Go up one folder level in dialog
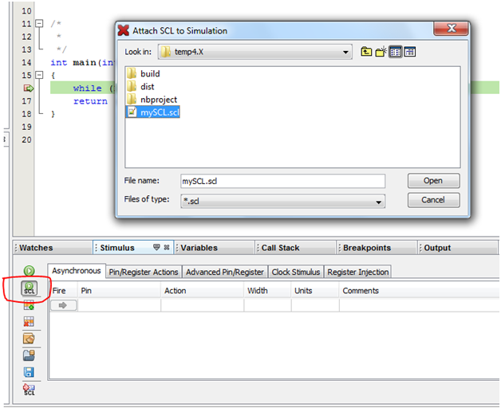Viewport: 501px width, 408px height. pos(366,52)
